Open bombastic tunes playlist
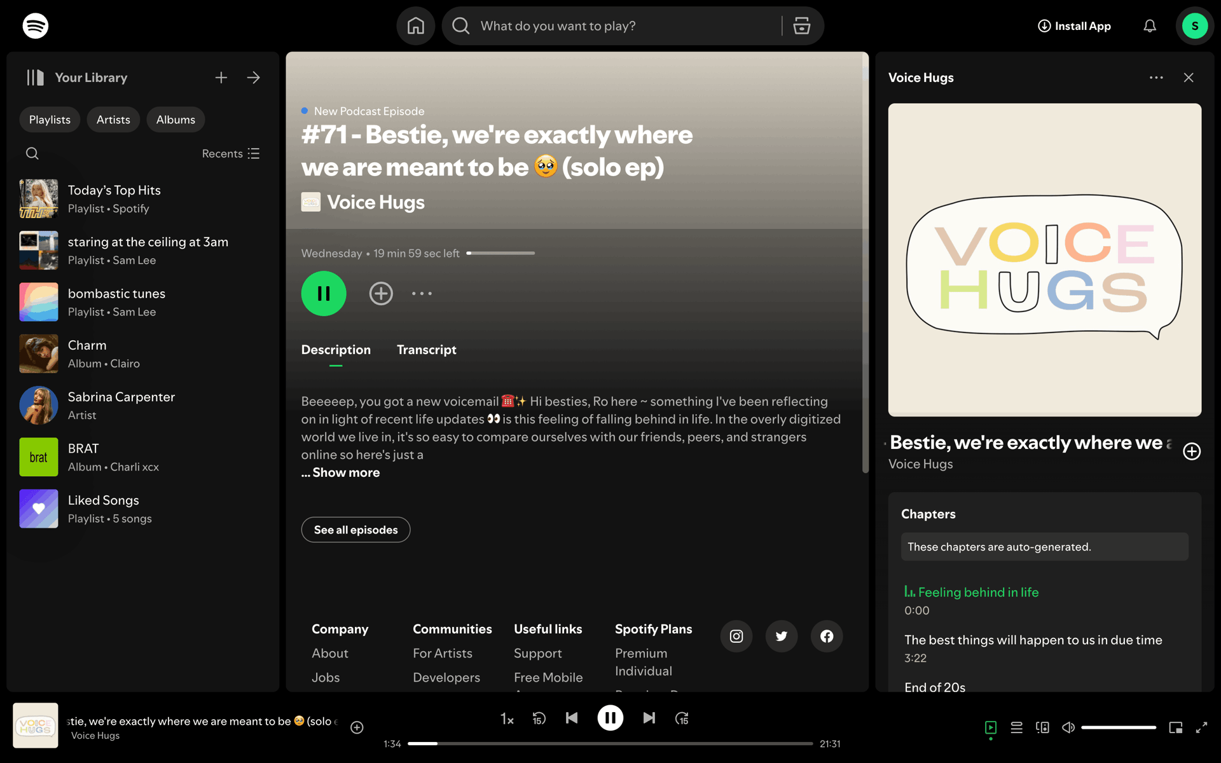Viewport: 1221px width, 763px height. (143, 302)
